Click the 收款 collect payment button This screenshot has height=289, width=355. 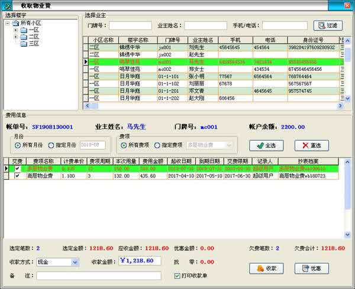click(x=266, y=268)
